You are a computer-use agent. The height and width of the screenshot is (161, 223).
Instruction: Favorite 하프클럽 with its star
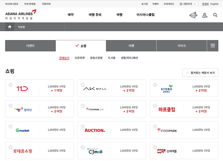(155, 105)
